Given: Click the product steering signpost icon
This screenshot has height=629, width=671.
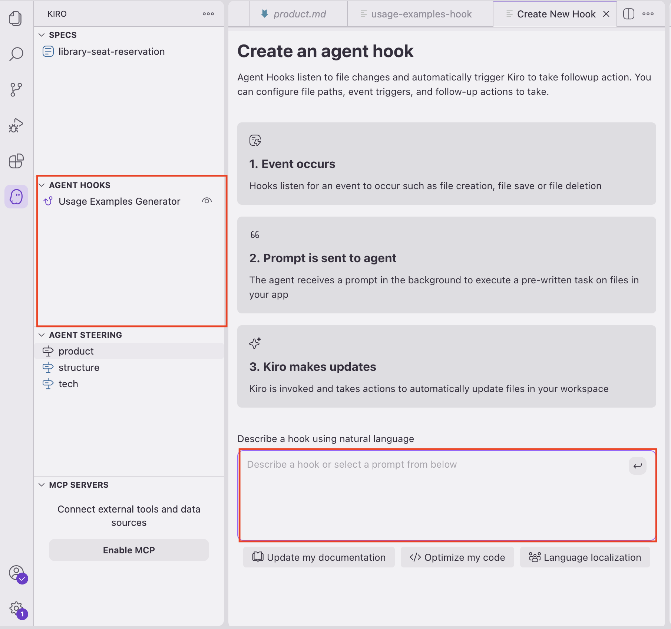Looking at the screenshot, I should tap(48, 351).
